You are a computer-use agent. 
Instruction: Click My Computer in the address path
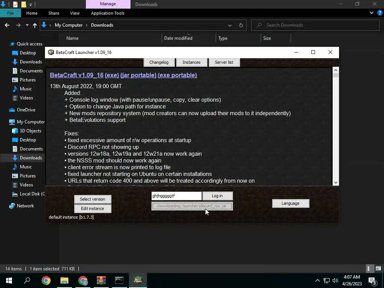pos(69,25)
